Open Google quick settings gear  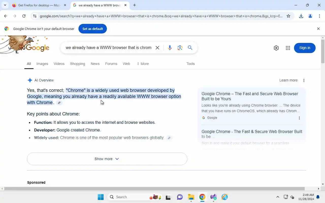pos(276,48)
